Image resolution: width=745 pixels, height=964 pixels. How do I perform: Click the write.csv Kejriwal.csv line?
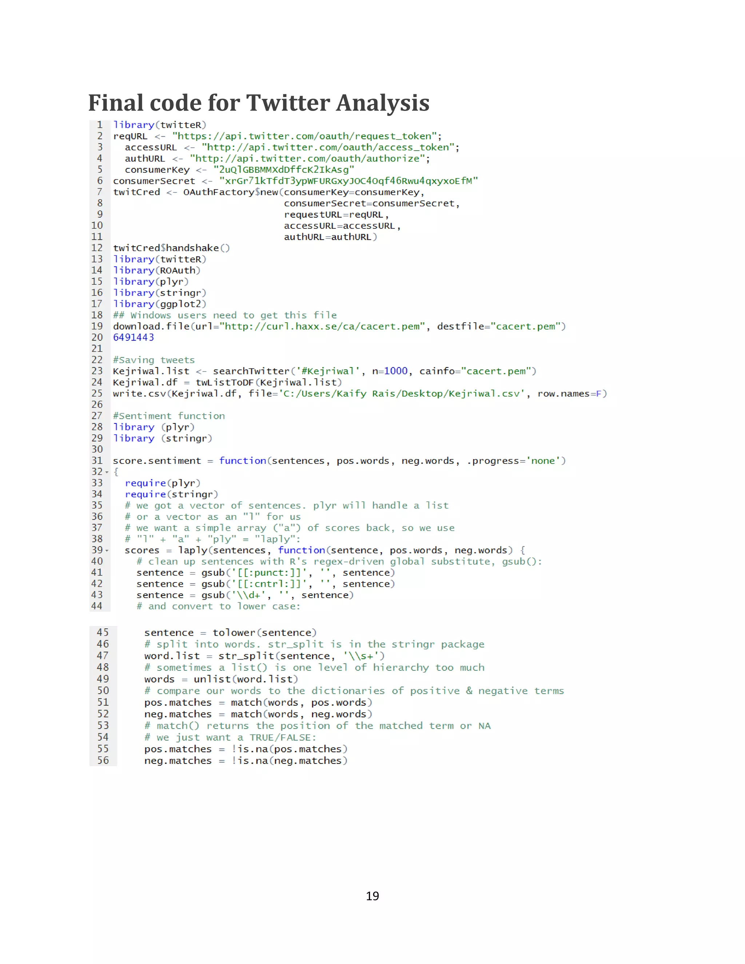[360, 394]
